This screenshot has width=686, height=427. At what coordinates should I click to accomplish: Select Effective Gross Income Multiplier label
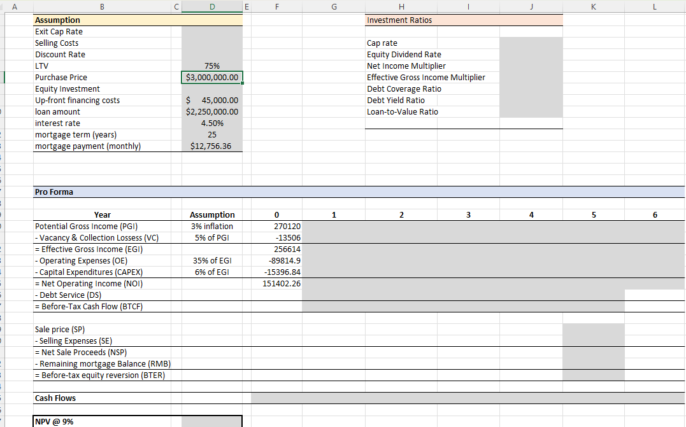tap(425, 78)
